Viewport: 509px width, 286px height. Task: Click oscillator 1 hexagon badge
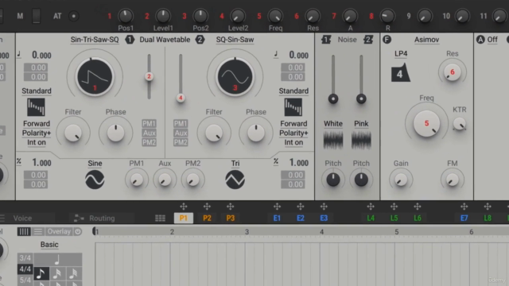(130, 40)
